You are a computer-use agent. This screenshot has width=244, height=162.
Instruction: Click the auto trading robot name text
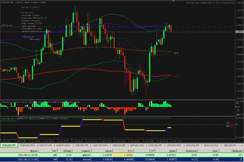208,2
